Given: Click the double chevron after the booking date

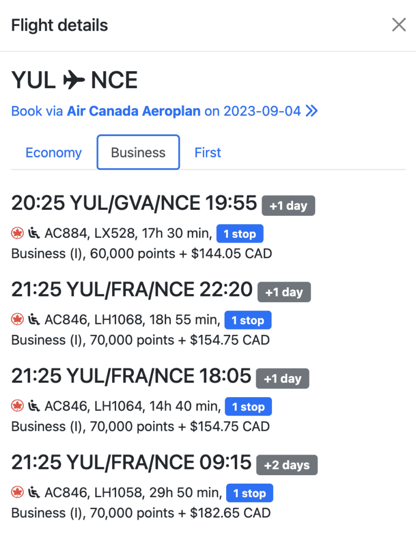Looking at the screenshot, I should [x=312, y=111].
